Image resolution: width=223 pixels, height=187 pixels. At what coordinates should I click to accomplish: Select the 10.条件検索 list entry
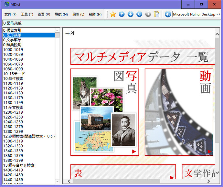[x=13, y=78]
